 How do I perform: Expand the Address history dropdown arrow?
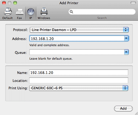(x=126, y=38)
